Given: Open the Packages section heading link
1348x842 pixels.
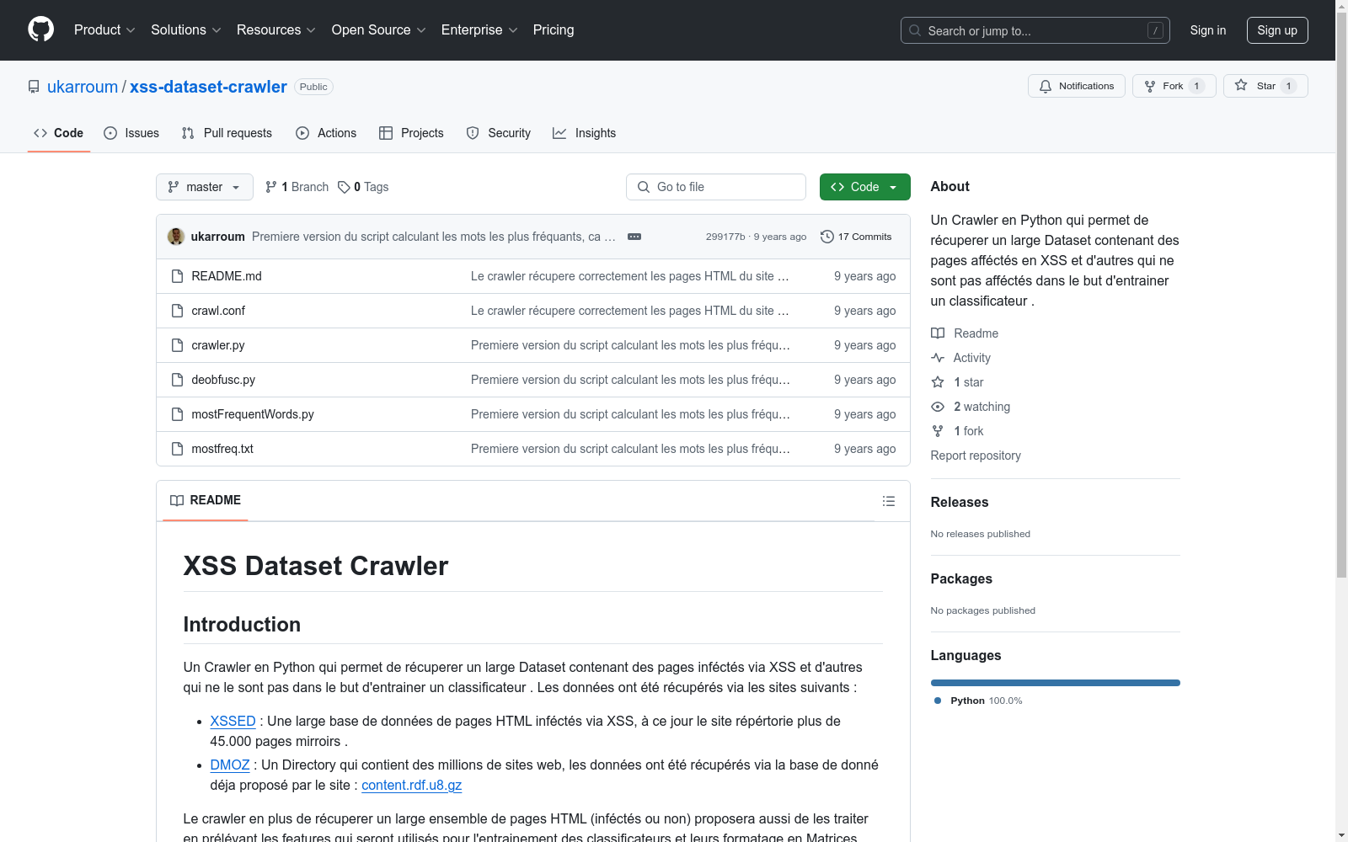Looking at the screenshot, I should (961, 578).
